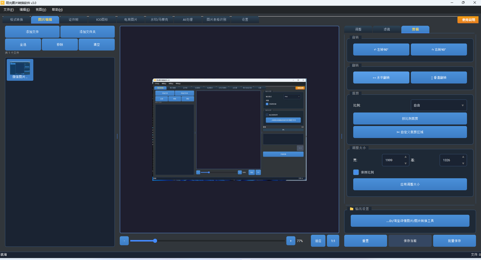Viewport: 481px width, 260px height.
Task: Click the 批量保存 button
Action: 454,241
